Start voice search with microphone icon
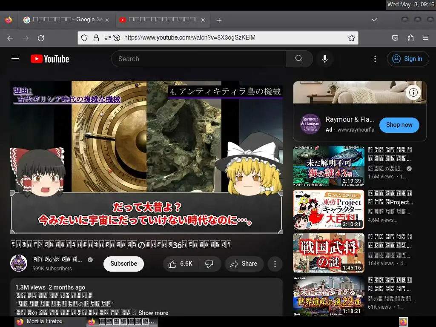This screenshot has width=436, height=327. (324, 59)
